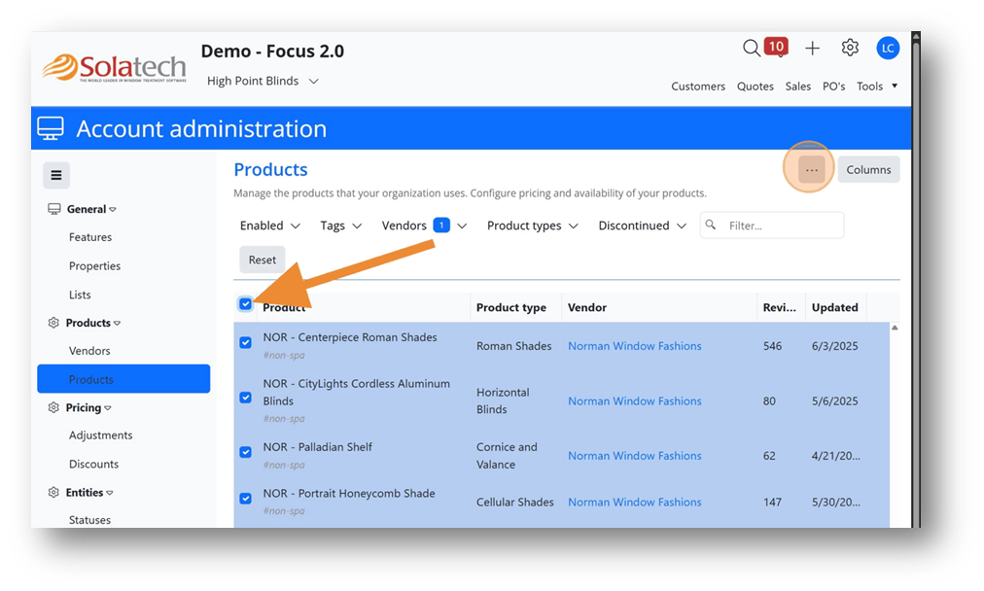Open Norman Window Fashions link for CityLights Blinds
Image resolution: width=984 pixels, height=591 pixels.
pos(635,400)
